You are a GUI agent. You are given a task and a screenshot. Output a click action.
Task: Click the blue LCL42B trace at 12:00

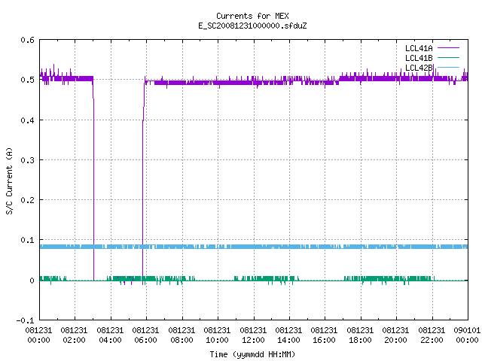[x=254, y=247]
